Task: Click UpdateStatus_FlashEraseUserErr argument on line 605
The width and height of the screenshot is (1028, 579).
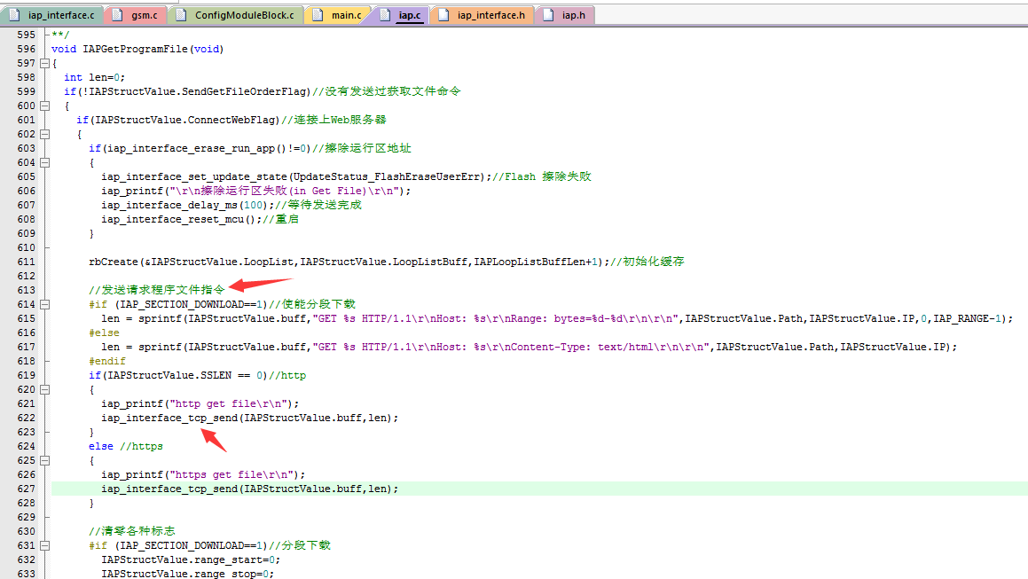Action: point(388,176)
